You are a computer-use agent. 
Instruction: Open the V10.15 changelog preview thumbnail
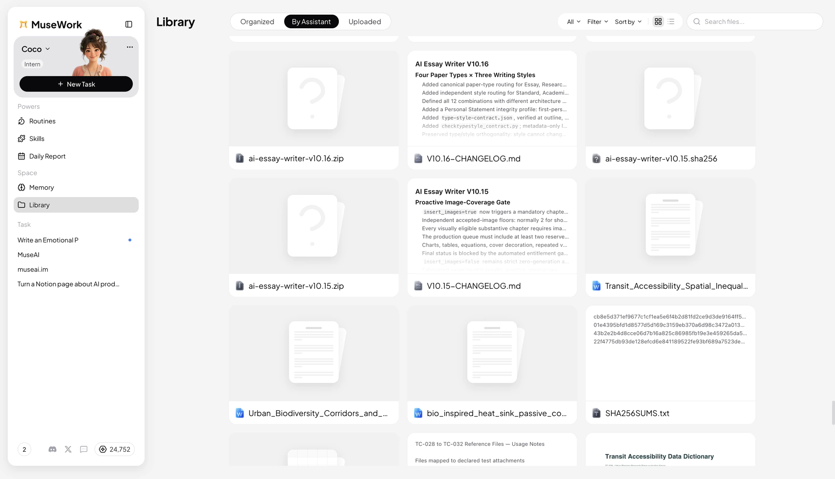(492, 226)
